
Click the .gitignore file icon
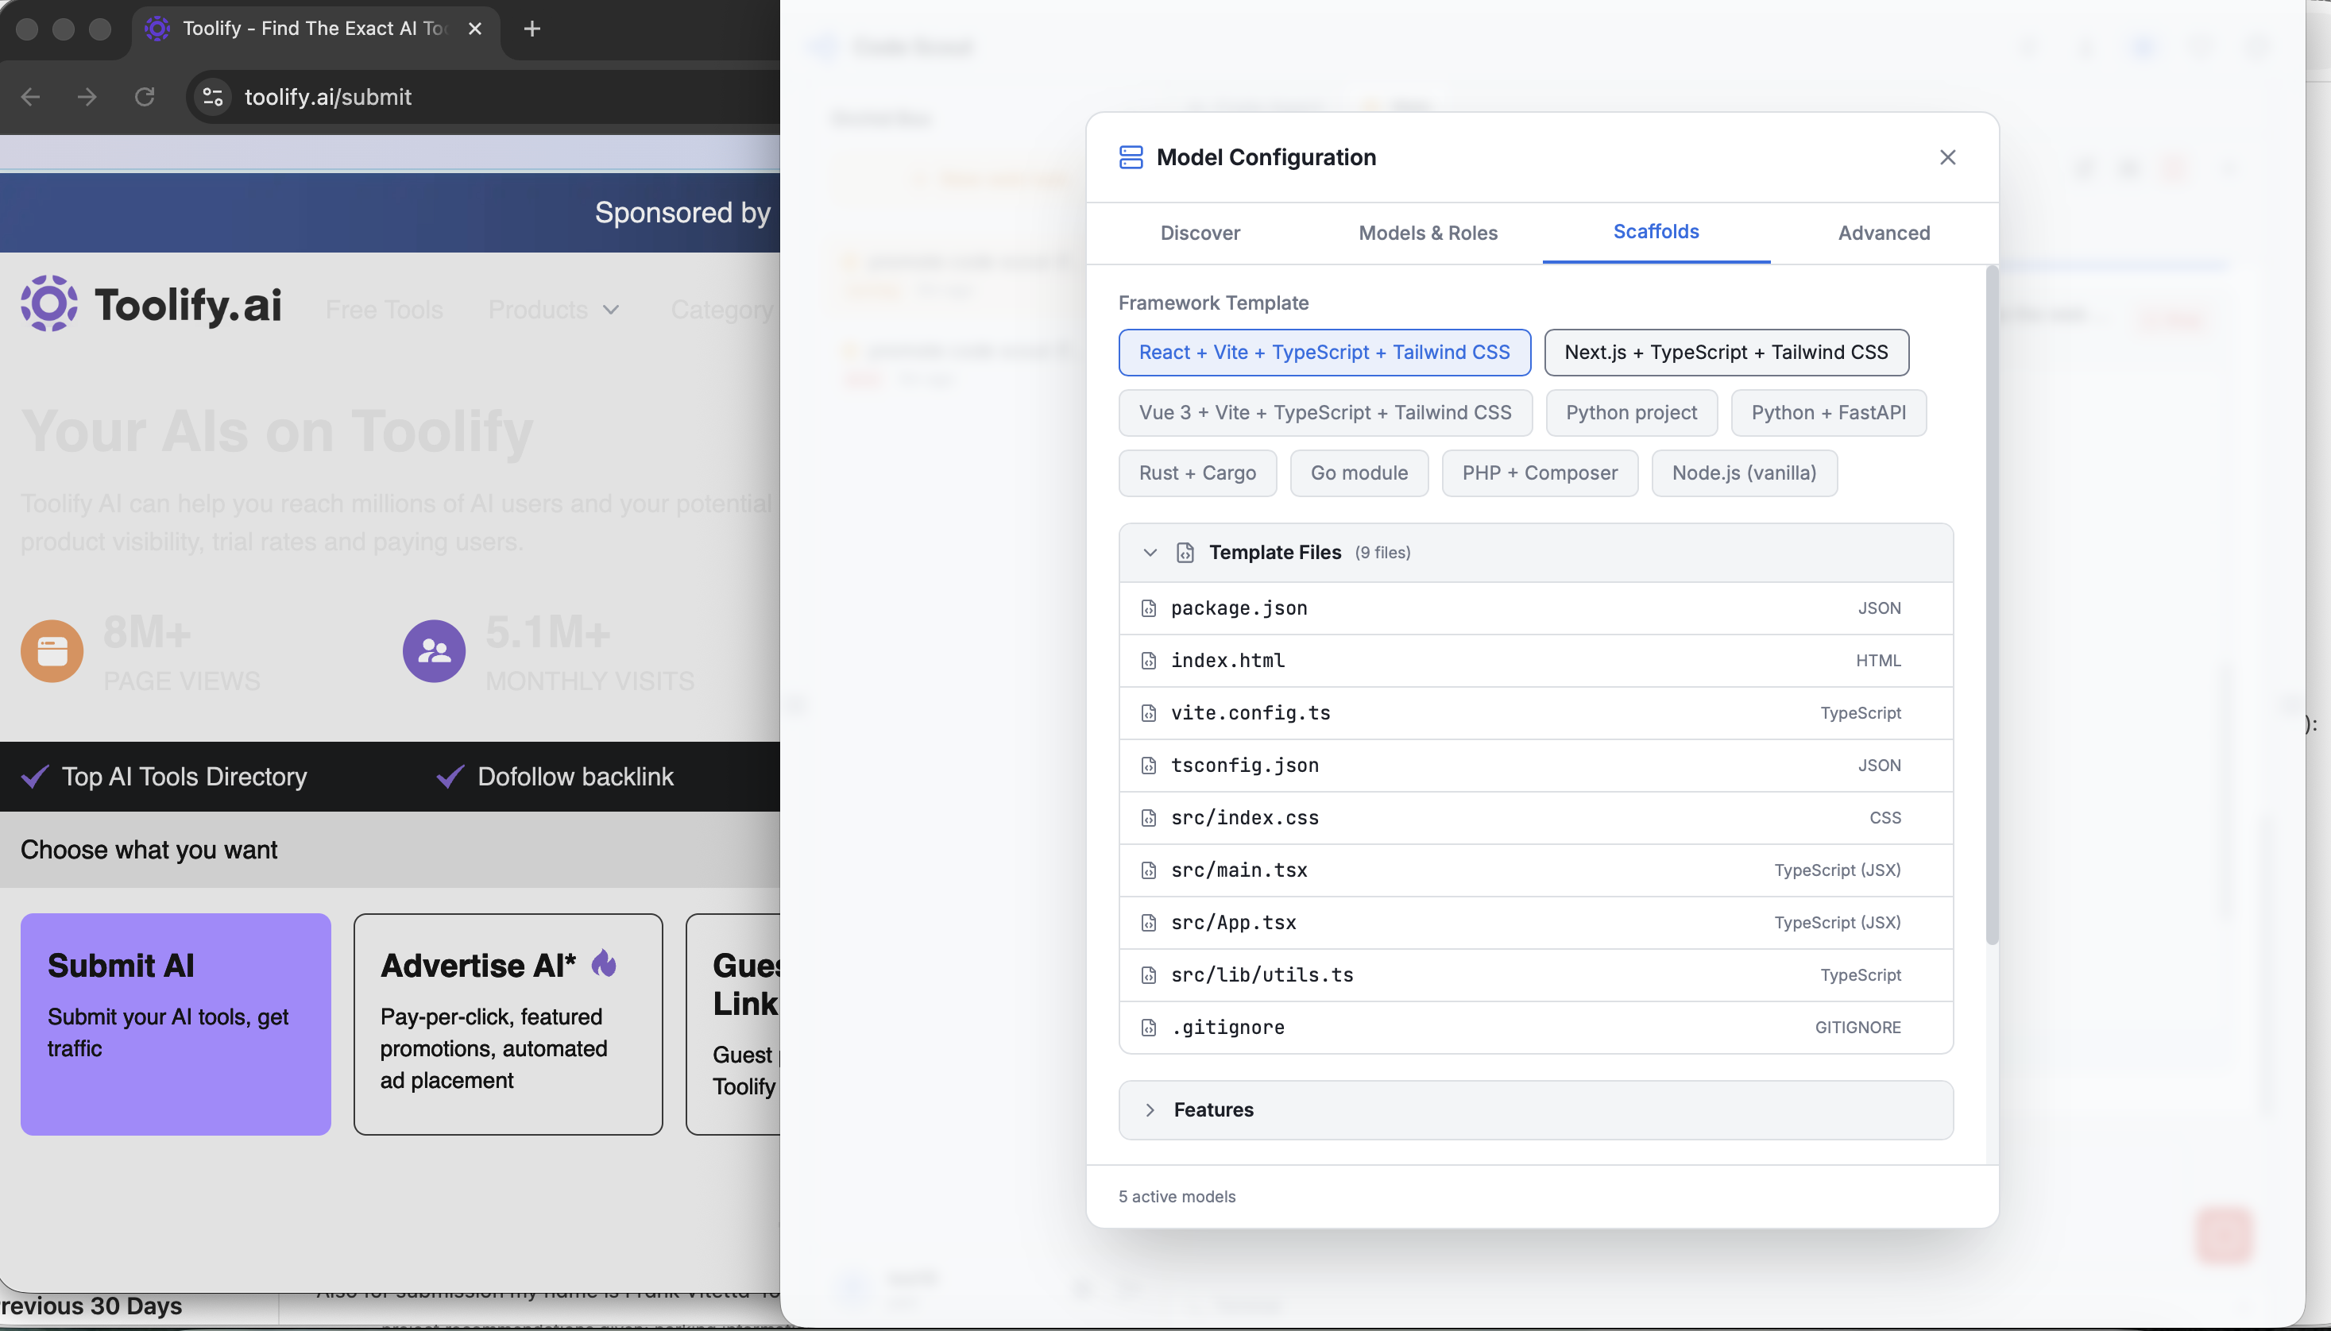coord(1149,1028)
